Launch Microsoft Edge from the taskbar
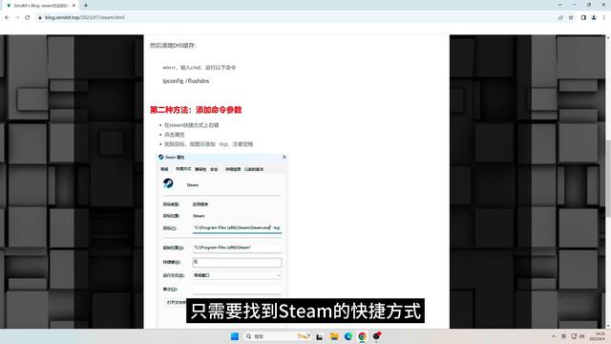Image resolution: width=611 pixels, height=344 pixels. coord(348,336)
